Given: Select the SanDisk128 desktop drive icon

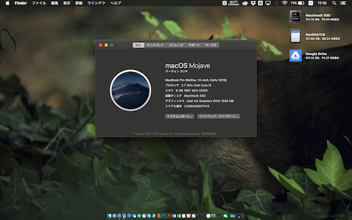Looking at the screenshot, I should tap(296, 36).
